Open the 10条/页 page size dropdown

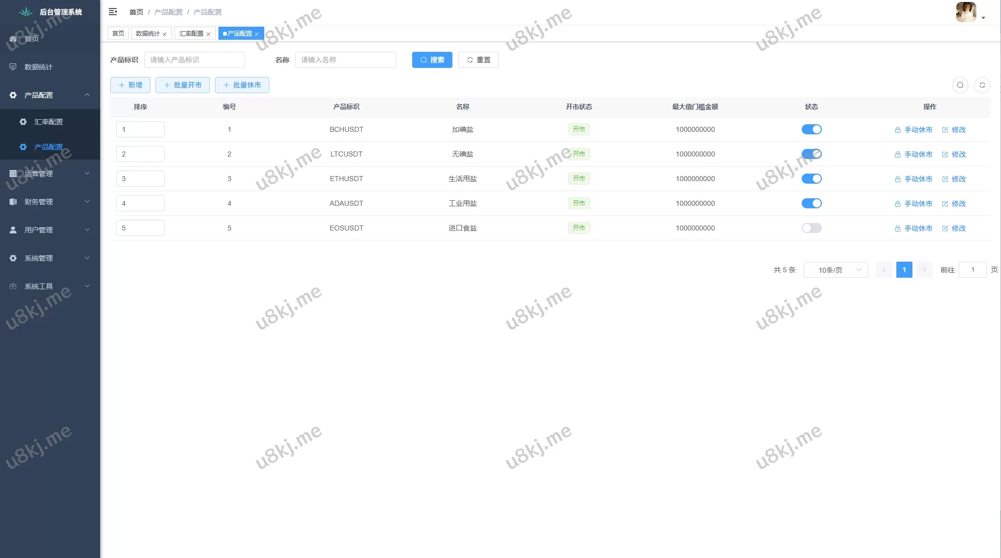click(835, 270)
